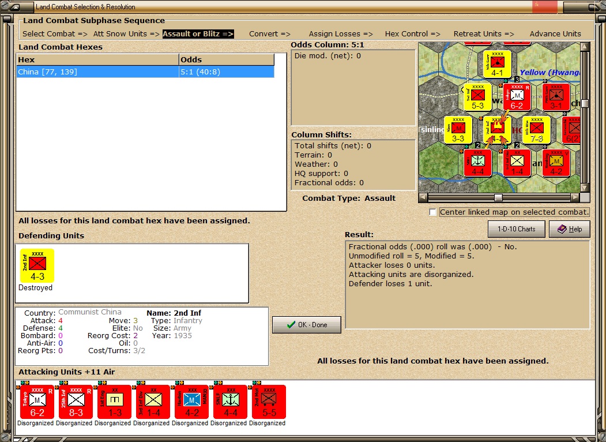
Task: Select the Tokyo 6-2 attacking unit counter
Action: [37, 402]
